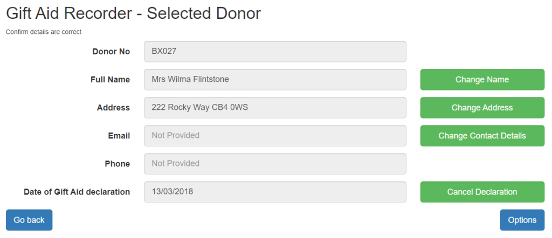Click the Donor No label
552x238 pixels.
pos(111,52)
